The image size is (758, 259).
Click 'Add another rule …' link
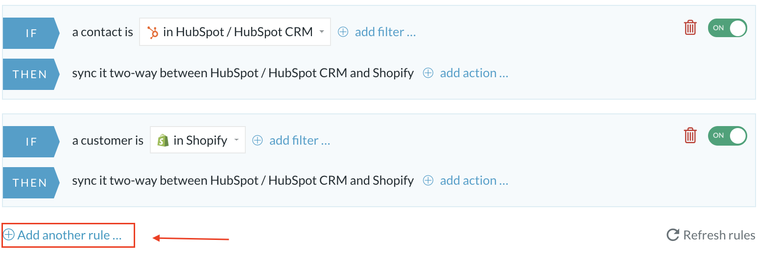63,235
